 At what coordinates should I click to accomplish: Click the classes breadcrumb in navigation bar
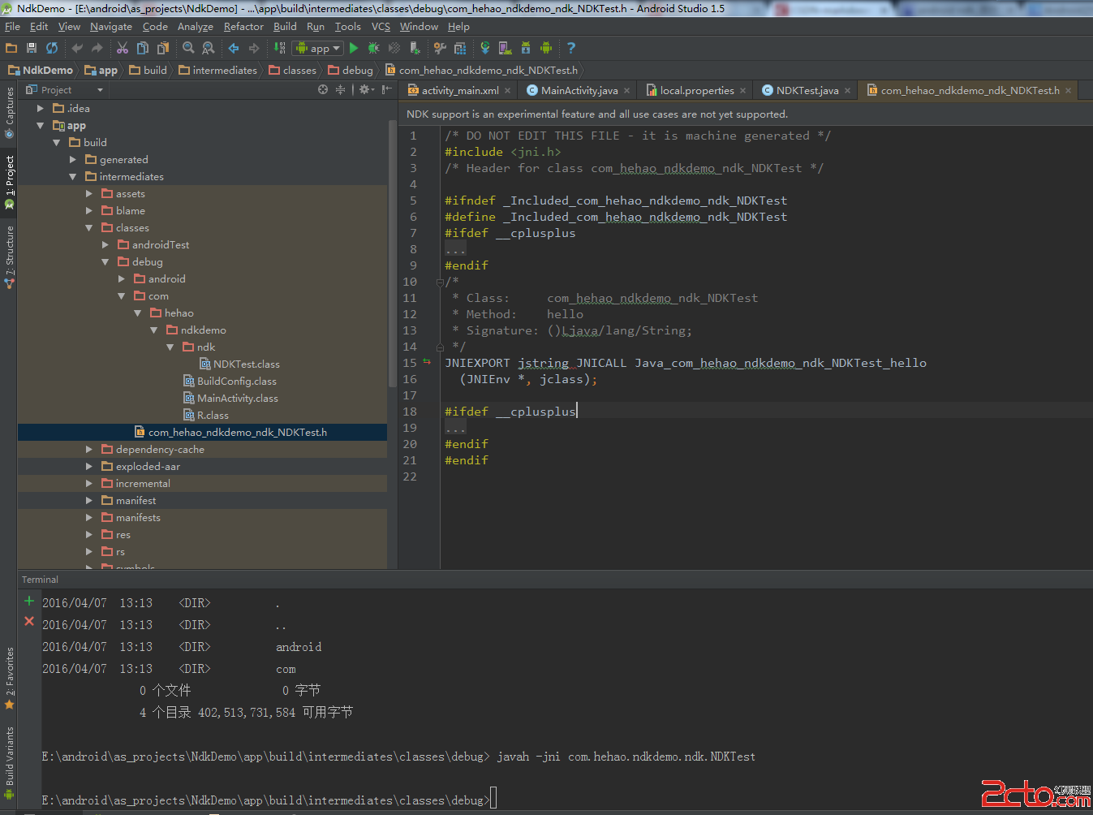(x=299, y=71)
